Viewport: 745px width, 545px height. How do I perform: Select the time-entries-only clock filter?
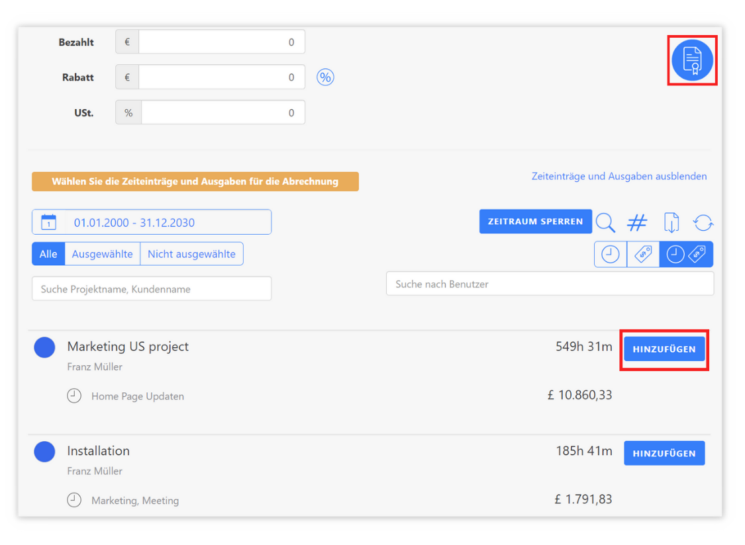tap(610, 254)
